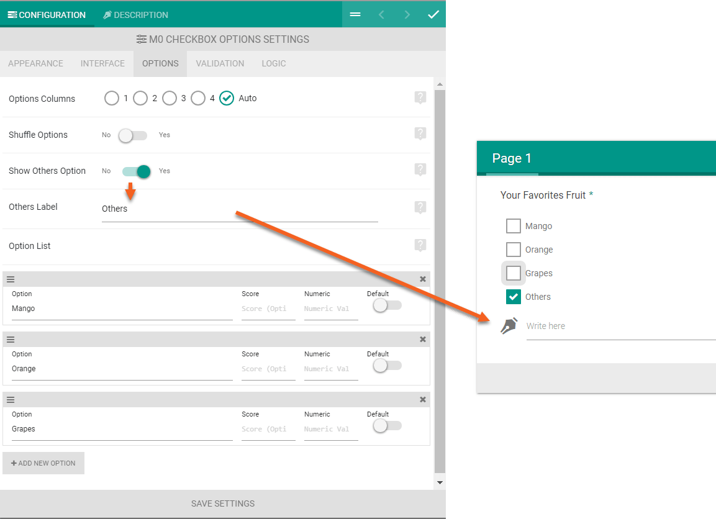
Task: Click the ADD NEW OPTION button
Action: 43,463
